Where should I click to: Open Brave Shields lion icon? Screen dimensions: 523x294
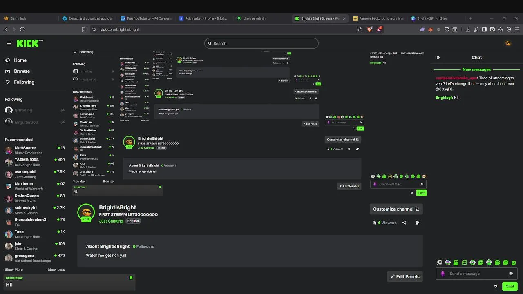(370, 29)
